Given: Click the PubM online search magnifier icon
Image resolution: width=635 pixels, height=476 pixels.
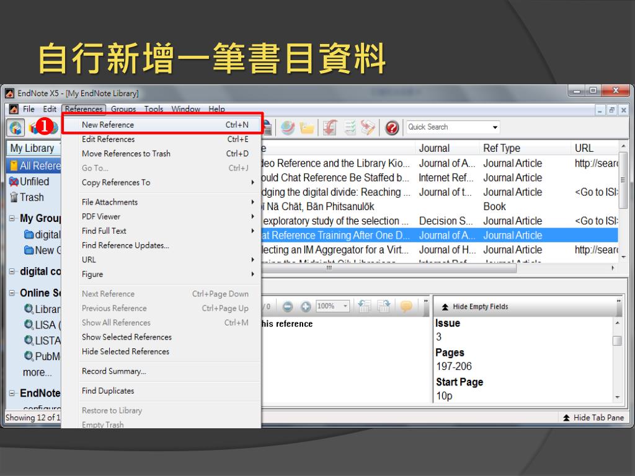Looking at the screenshot, I should pyautogui.click(x=29, y=356).
